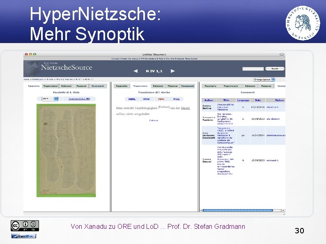Click the NietzscheSource logo

[67, 67]
